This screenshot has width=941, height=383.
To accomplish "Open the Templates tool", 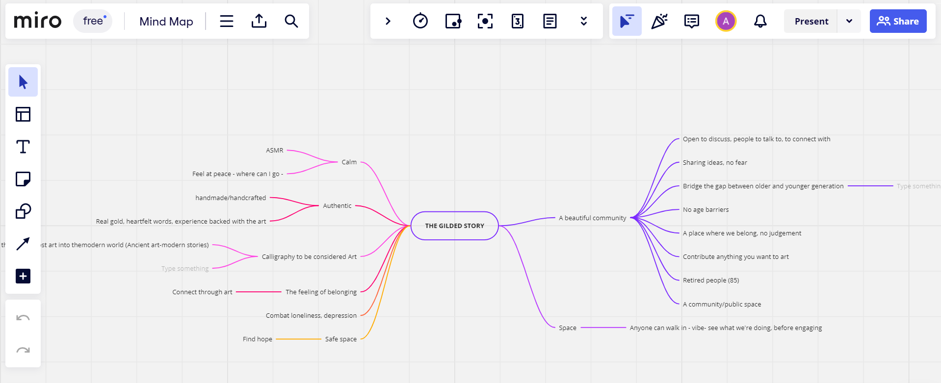I will [x=23, y=114].
